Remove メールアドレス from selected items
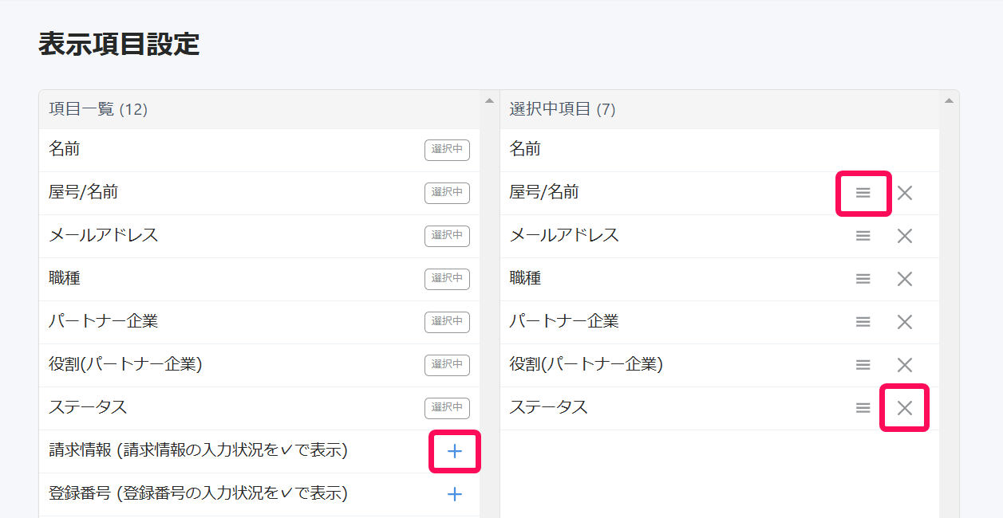1003x518 pixels. click(905, 236)
